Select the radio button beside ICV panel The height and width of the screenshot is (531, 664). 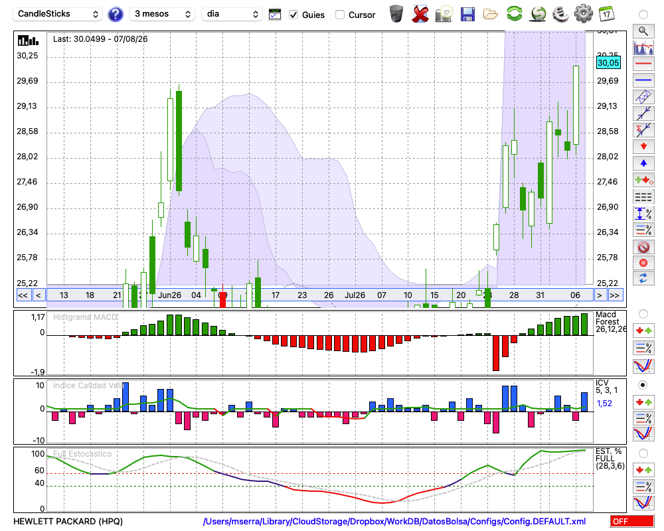[x=643, y=385]
